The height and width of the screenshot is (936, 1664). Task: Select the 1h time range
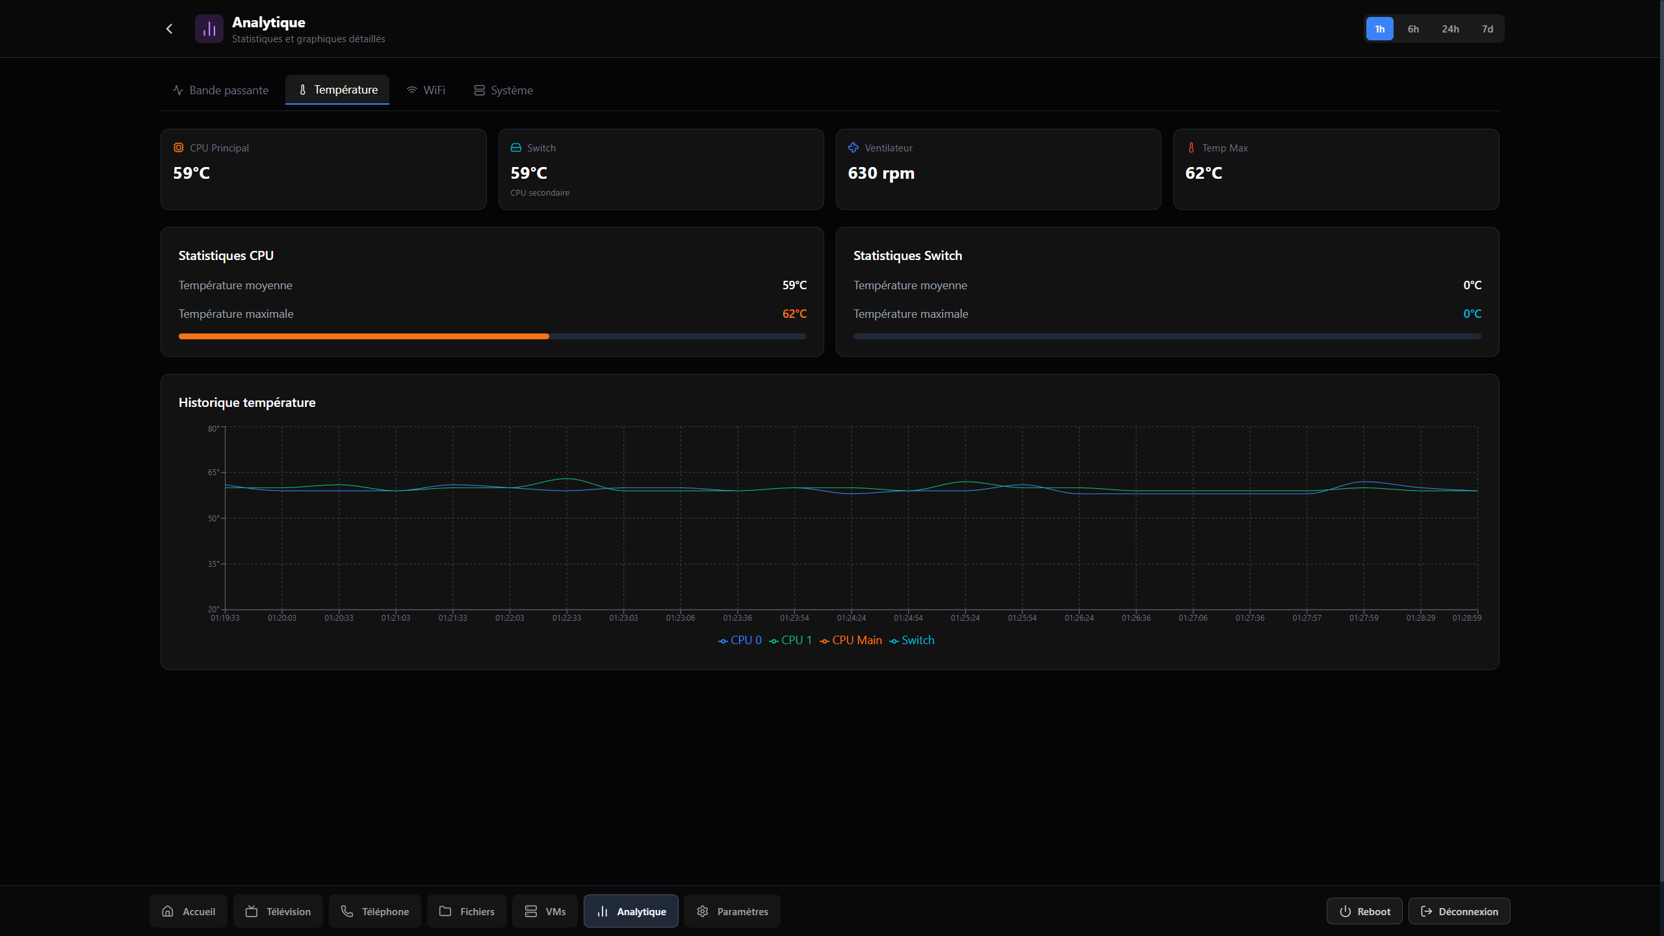point(1379,29)
